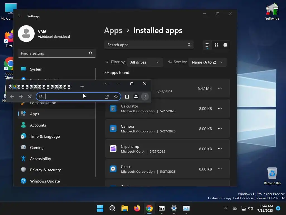This screenshot has height=215, width=286.
Task: Open new tab with plus button in Chrome
Action: point(82,87)
